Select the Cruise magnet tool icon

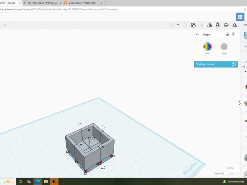pos(218,25)
